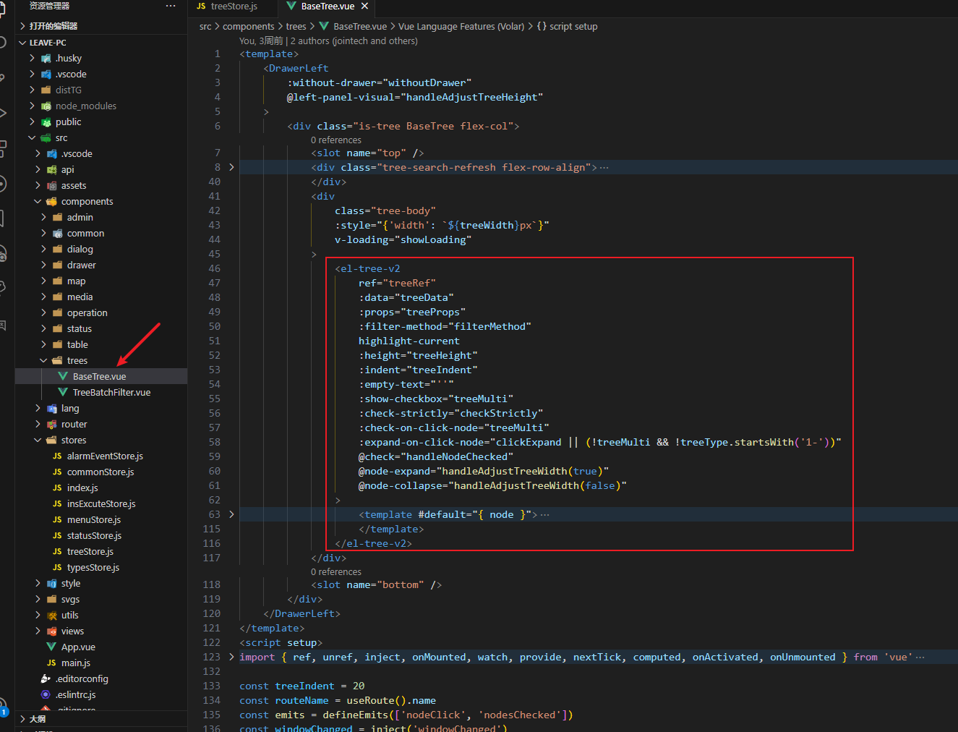This screenshot has height=732, width=958.
Task: Switch to the treeStore.js tab
Action: [x=233, y=6]
